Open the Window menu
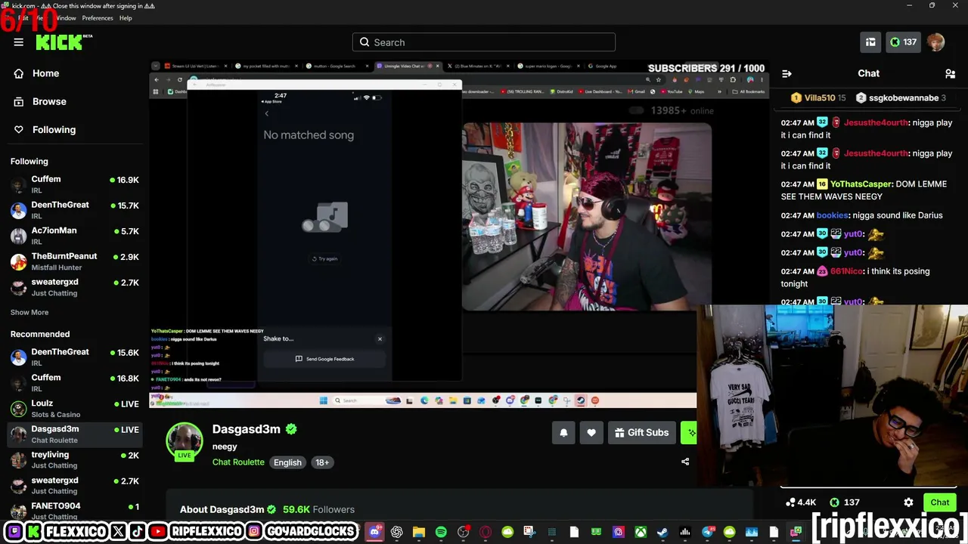Viewport: 968px width, 544px height. 66,18
